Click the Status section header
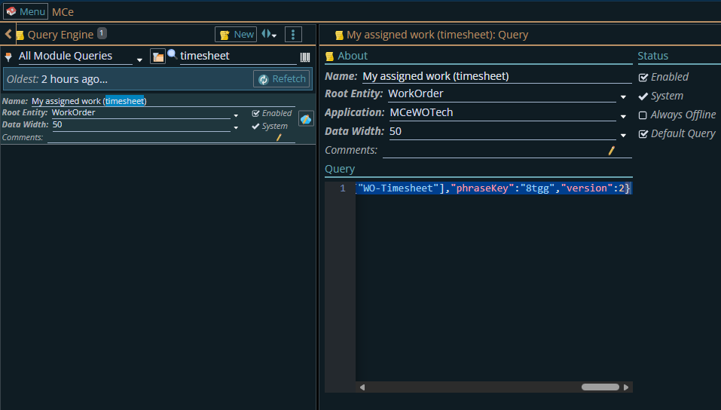The height and width of the screenshot is (410, 721). pyautogui.click(x=652, y=56)
